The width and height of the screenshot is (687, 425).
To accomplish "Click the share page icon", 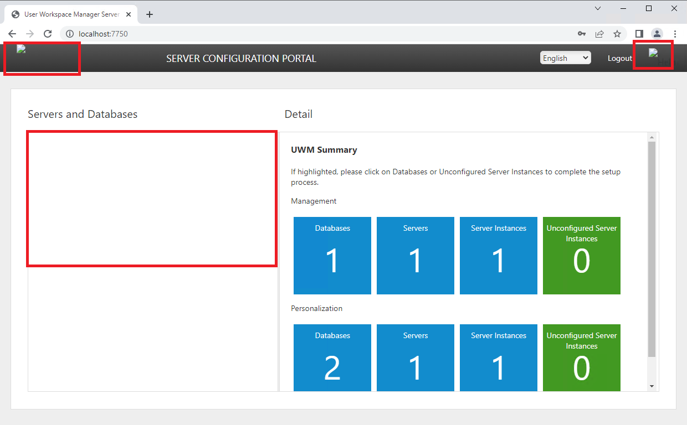I will pos(599,34).
